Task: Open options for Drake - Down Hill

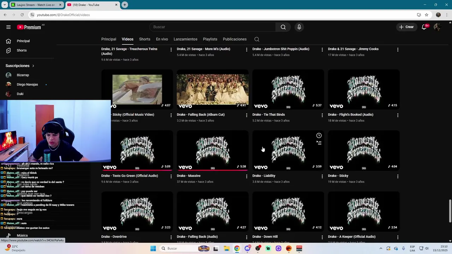Action: 322,237
